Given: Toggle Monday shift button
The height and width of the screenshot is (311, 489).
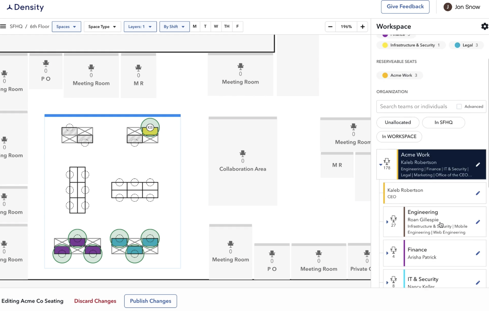Looking at the screenshot, I should click(195, 27).
